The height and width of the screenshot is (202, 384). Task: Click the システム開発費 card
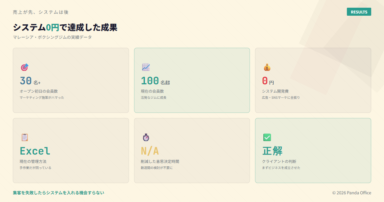click(313, 80)
